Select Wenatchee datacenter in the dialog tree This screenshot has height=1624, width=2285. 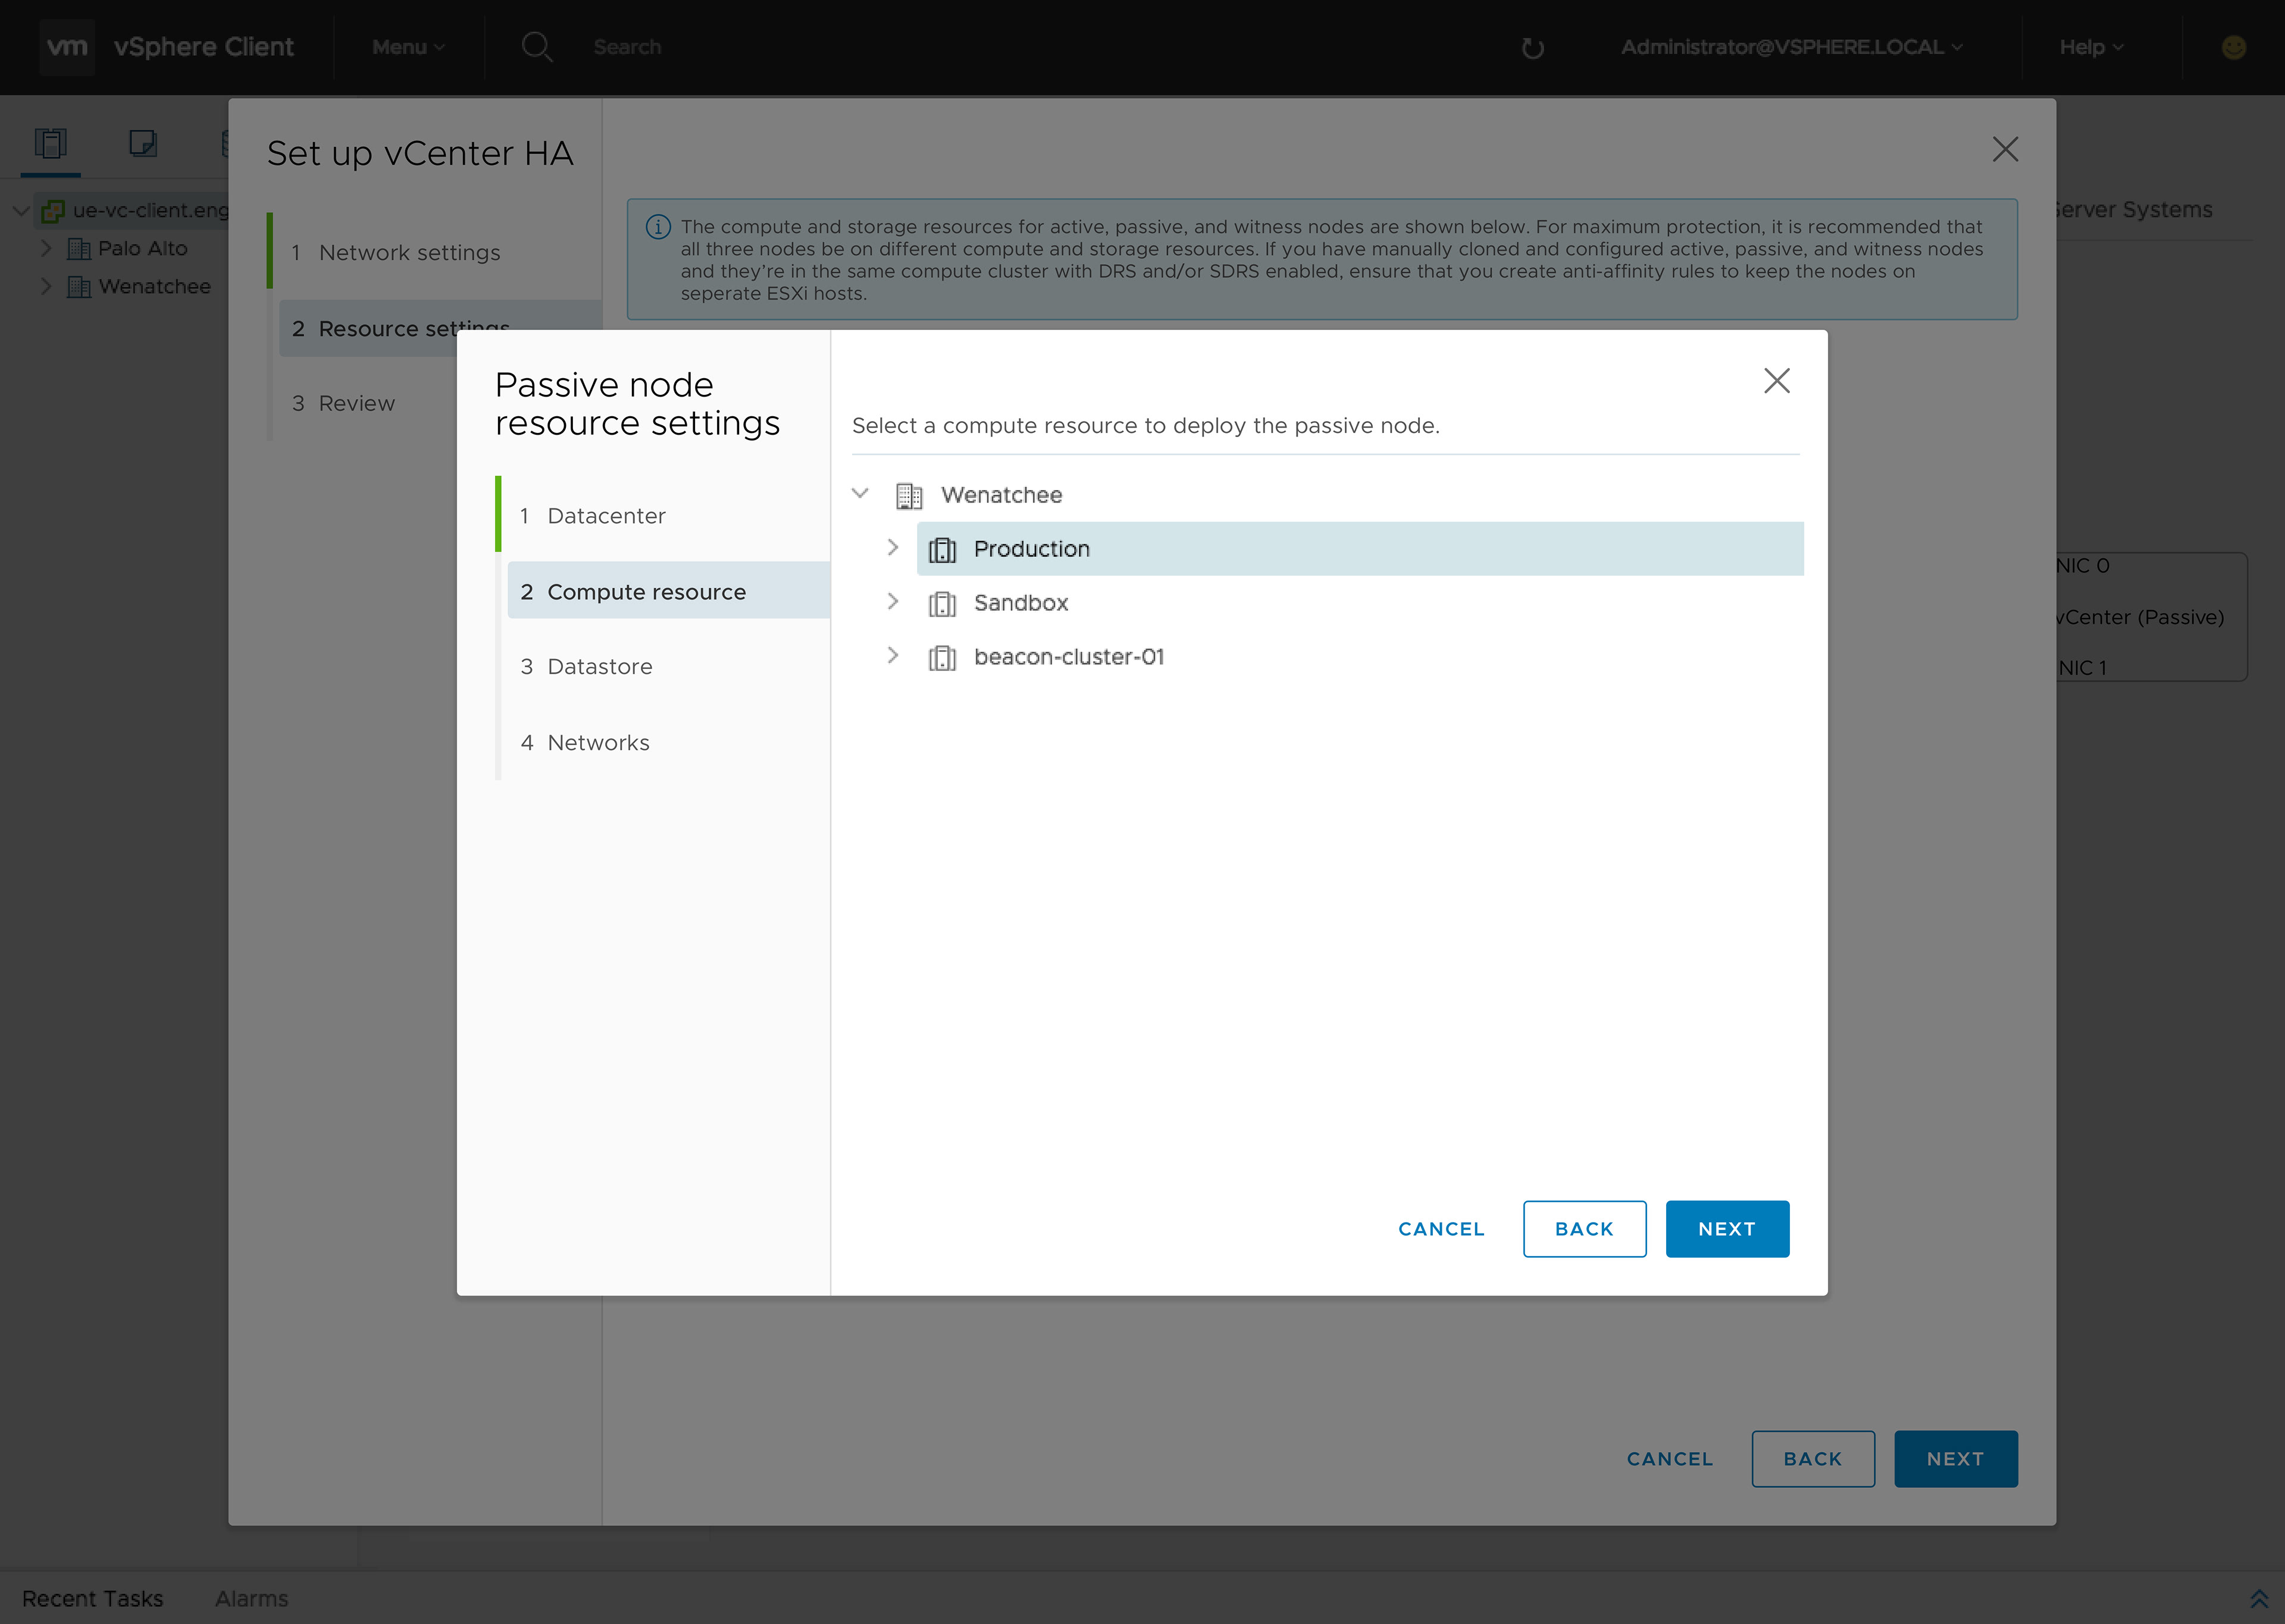1001,495
